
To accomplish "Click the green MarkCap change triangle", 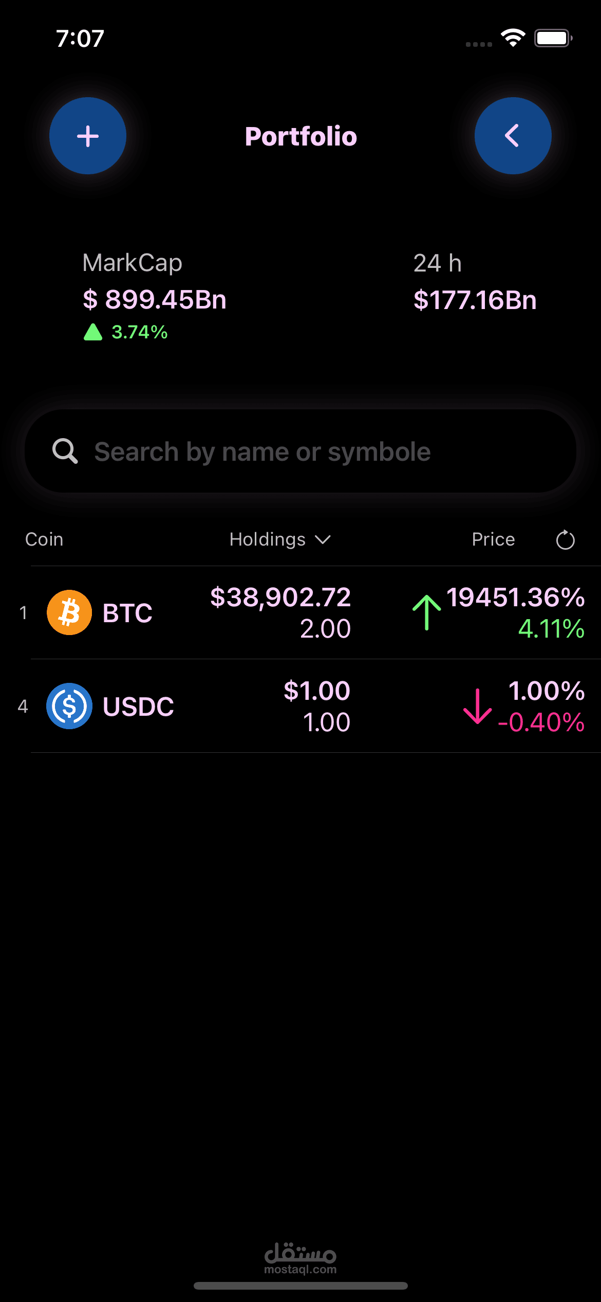I will click(93, 332).
